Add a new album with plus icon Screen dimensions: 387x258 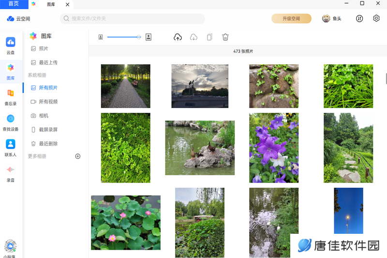pyautogui.click(x=78, y=156)
